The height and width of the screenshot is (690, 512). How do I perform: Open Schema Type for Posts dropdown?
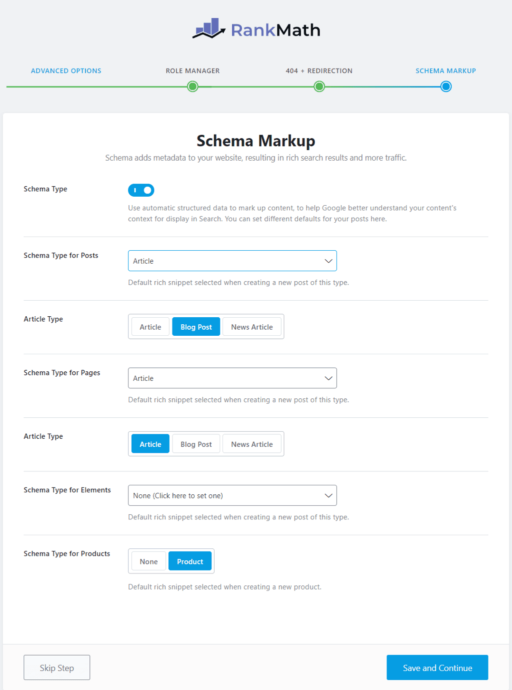pyautogui.click(x=232, y=261)
